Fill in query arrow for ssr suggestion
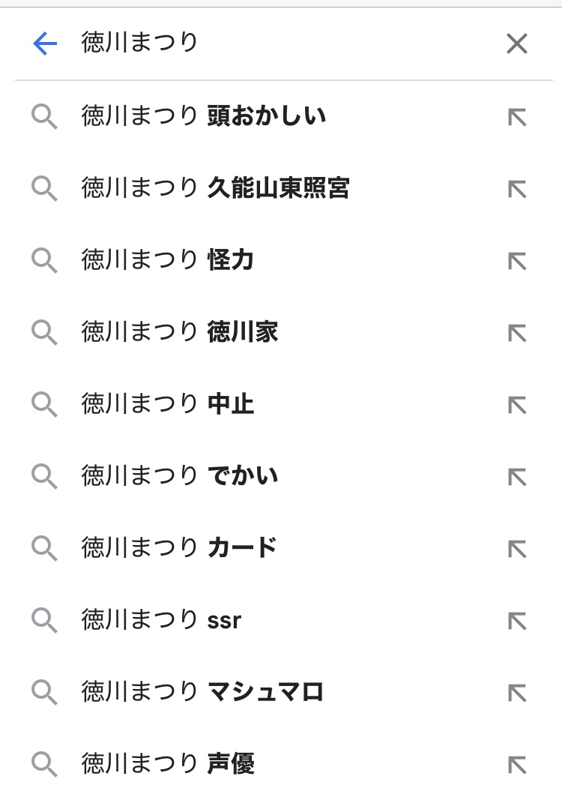Viewport: 562px width, 806px height. click(x=517, y=621)
